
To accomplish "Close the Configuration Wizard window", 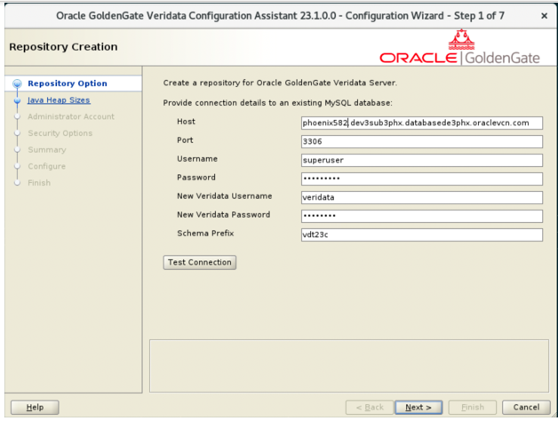I will (x=544, y=16).
